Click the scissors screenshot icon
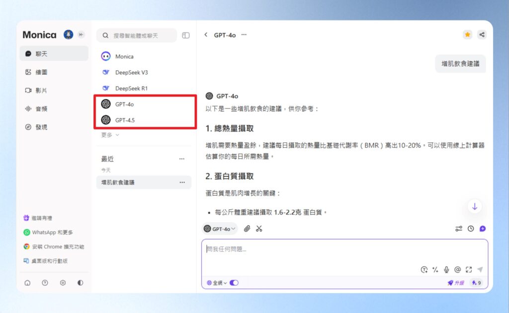Viewport: 509px width, 313px height. 258,229
